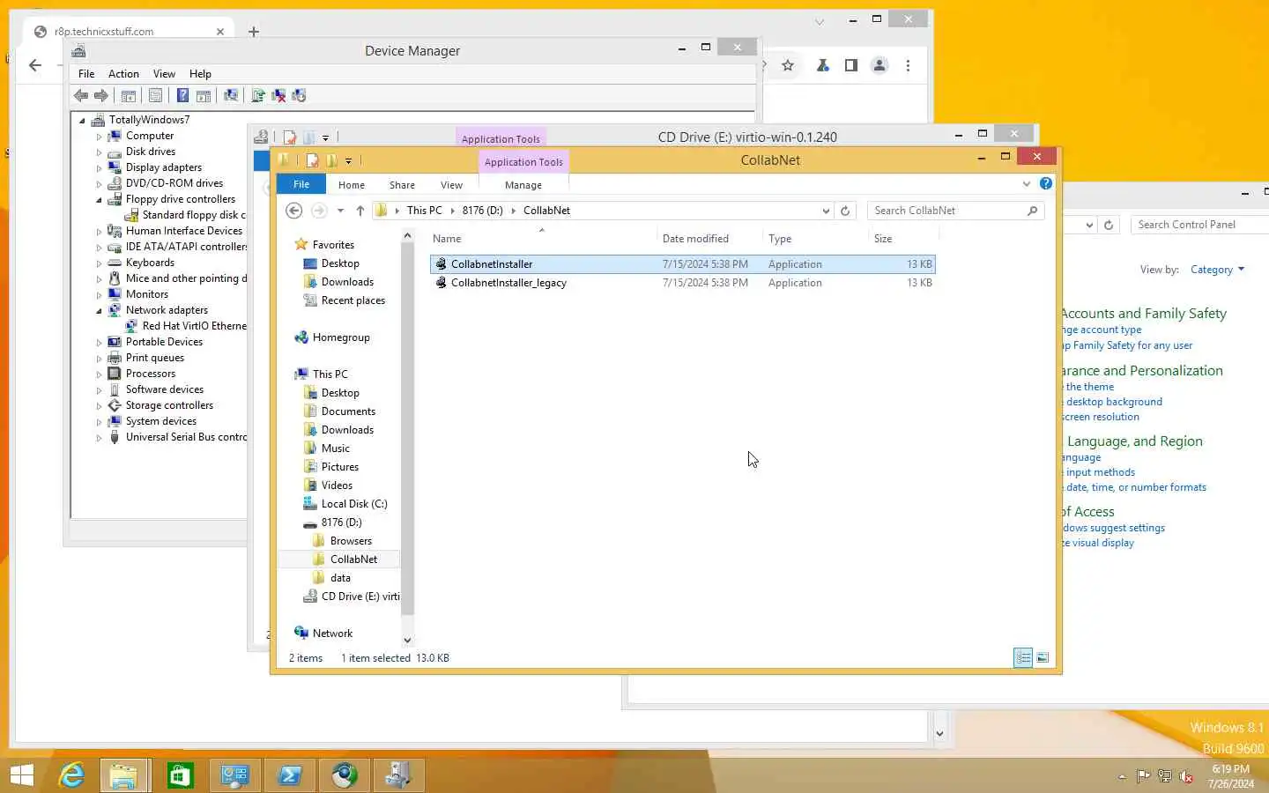The image size is (1269, 793).
Task: Open Chrome profile avatar icon
Action: [879, 65]
